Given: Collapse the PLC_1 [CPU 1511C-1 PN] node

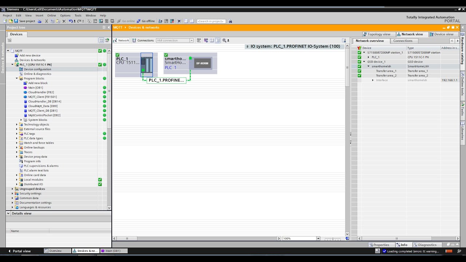Looking at the screenshot, I should 12,65.
